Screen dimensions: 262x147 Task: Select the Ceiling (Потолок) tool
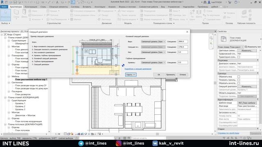coord(52,15)
